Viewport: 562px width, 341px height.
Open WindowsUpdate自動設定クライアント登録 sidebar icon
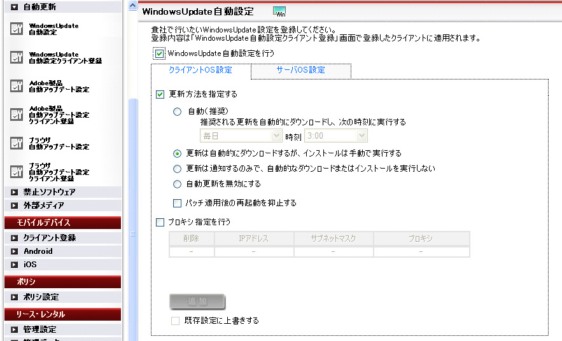pos(17,57)
